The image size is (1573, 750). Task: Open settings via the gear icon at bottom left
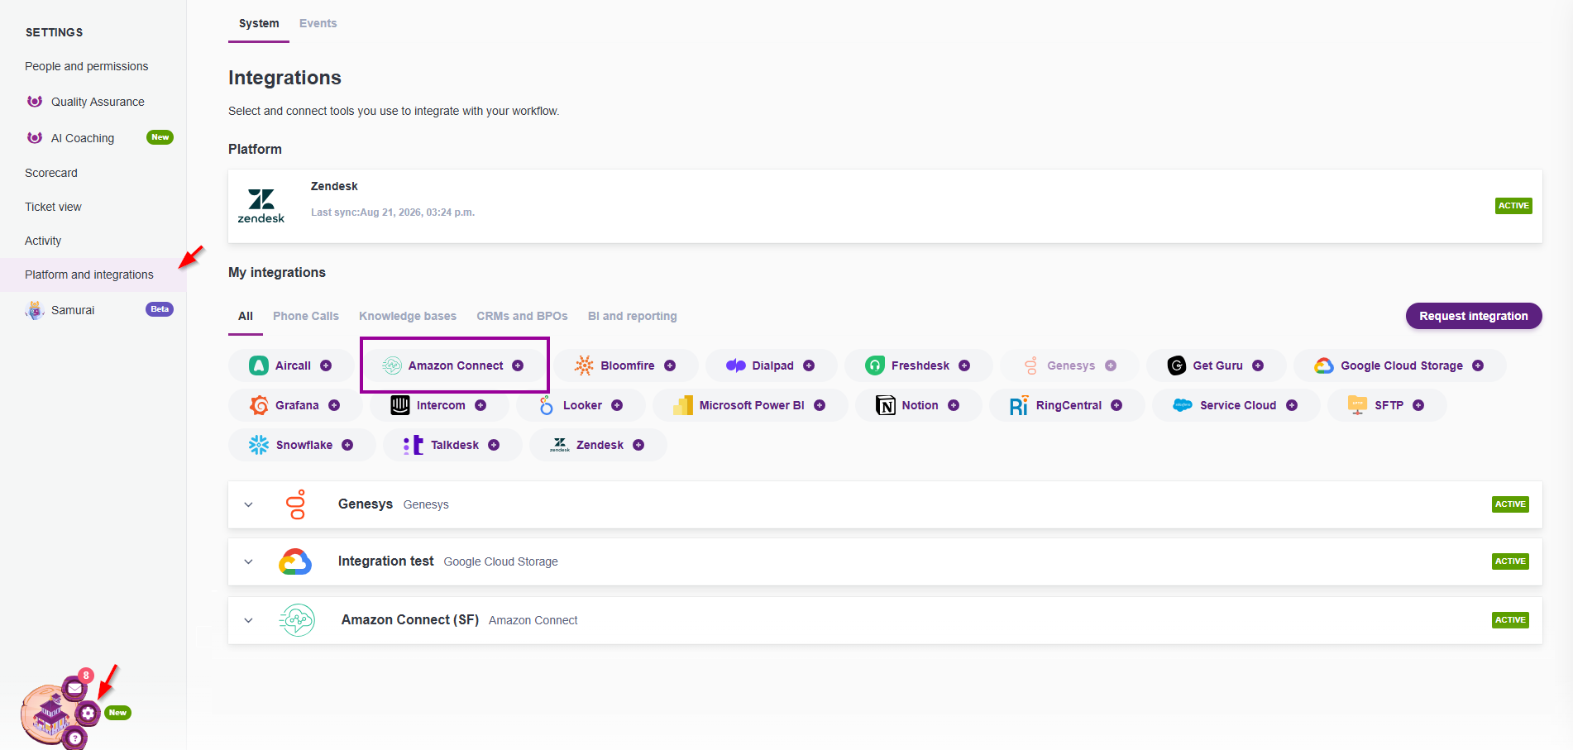[88, 713]
